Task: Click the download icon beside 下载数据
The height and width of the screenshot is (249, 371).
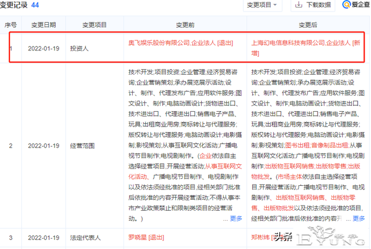Action: tap(299, 5)
